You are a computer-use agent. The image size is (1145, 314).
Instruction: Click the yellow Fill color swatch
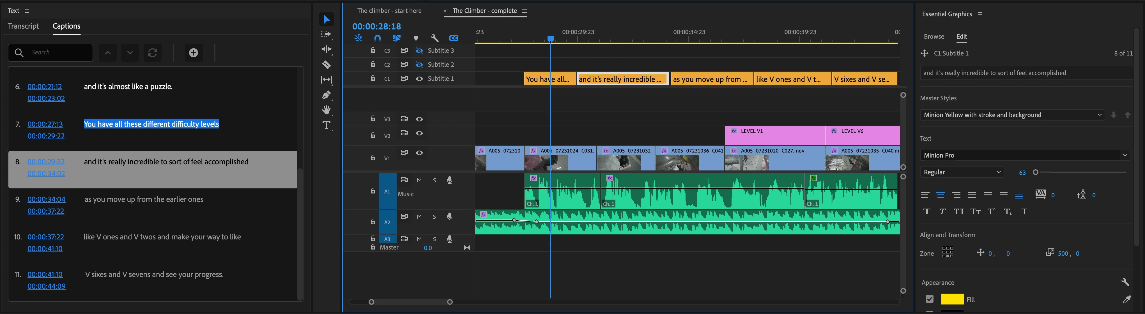point(952,299)
